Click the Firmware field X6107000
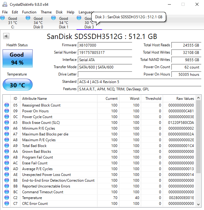The width and height of the screenshot is (204, 210). [105, 45]
